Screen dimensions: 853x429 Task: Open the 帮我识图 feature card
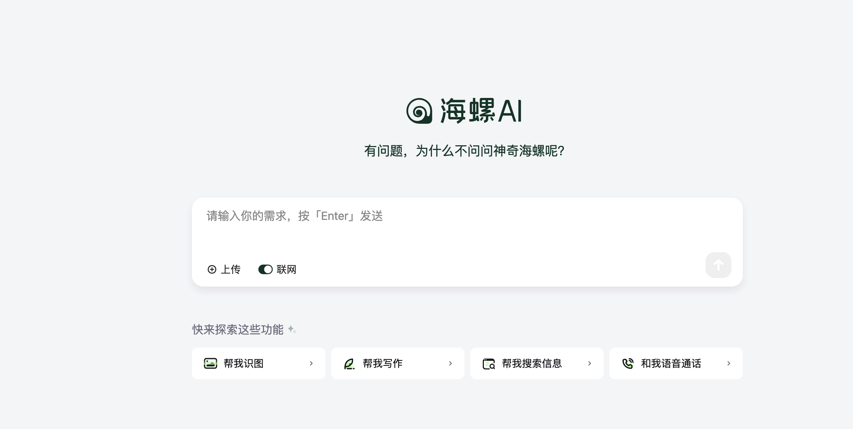pyautogui.click(x=259, y=363)
